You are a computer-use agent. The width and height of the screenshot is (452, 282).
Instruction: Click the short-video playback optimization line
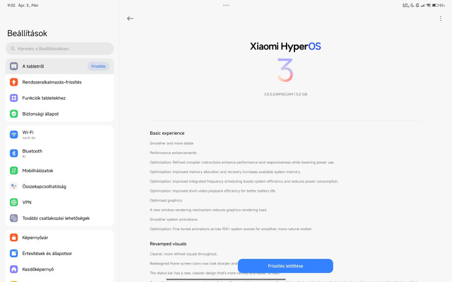(213, 191)
